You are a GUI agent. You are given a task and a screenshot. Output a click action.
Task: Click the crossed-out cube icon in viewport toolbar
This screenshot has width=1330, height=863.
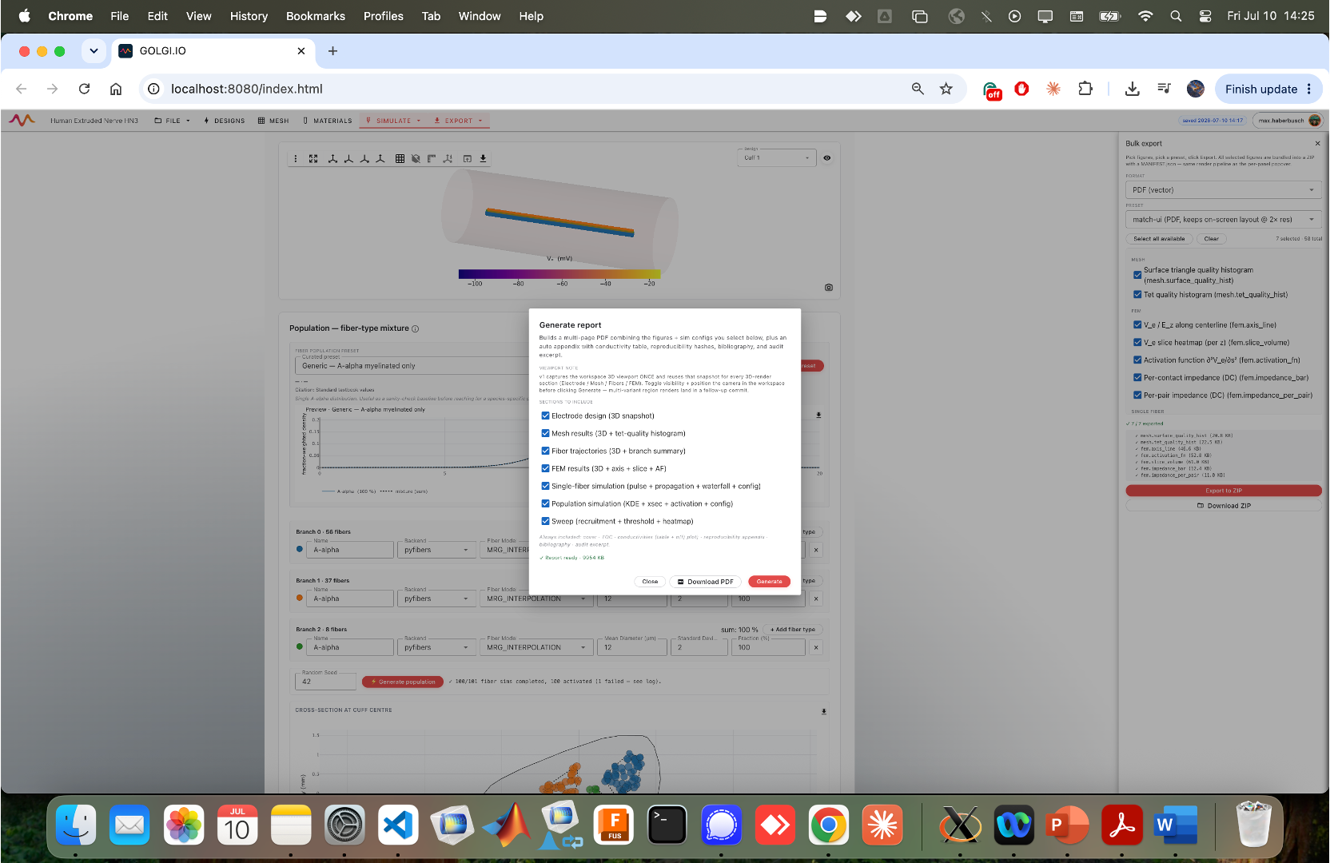(416, 158)
